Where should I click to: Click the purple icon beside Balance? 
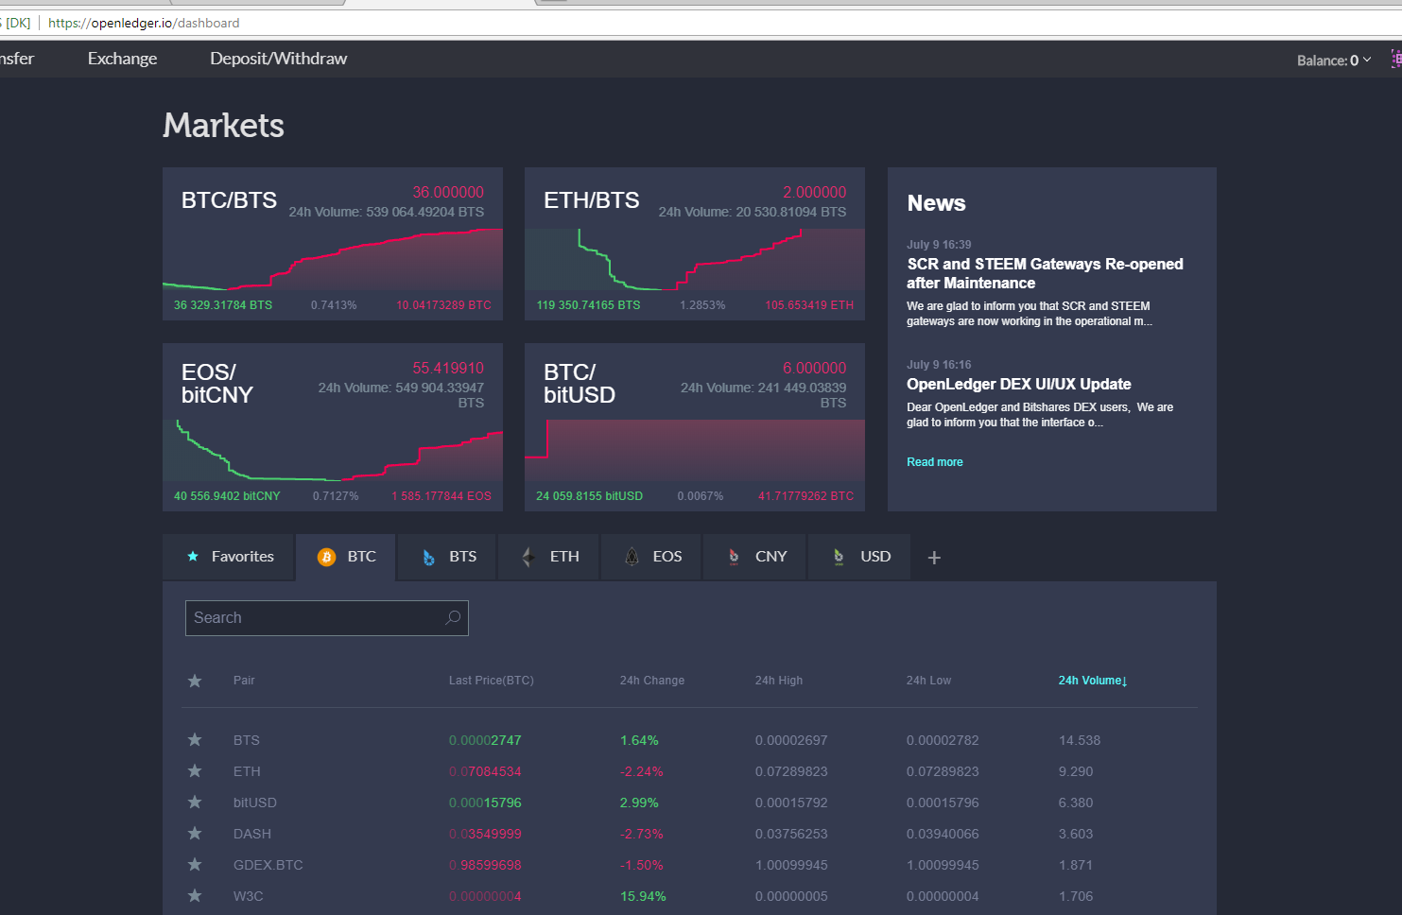click(x=1396, y=59)
